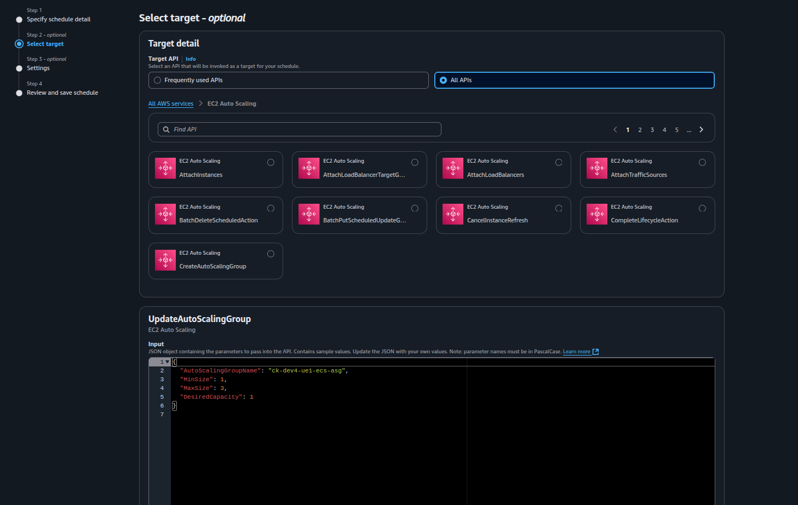Screen dimensions: 798x505
Task: Collapse the JSON code fold arrow on line 1
Action: (x=167, y=362)
